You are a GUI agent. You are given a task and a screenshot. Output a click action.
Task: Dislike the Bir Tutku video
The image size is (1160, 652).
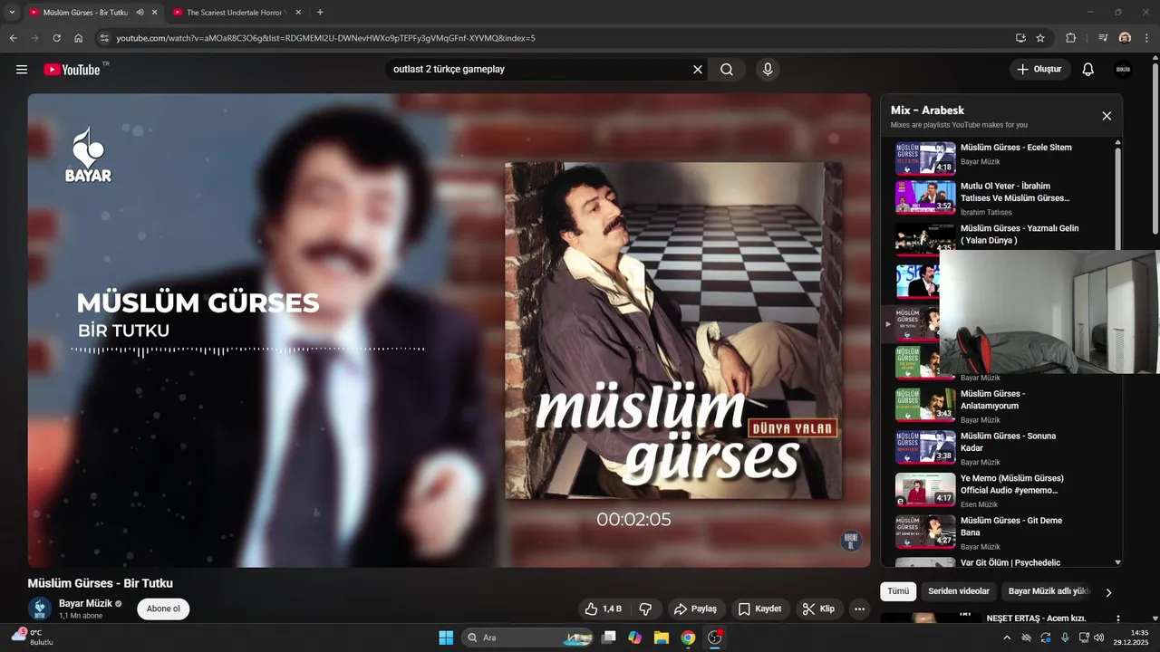click(646, 609)
